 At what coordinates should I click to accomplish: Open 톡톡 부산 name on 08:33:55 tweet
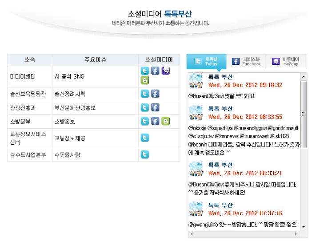pyautogui.click(x=220, y=108)
